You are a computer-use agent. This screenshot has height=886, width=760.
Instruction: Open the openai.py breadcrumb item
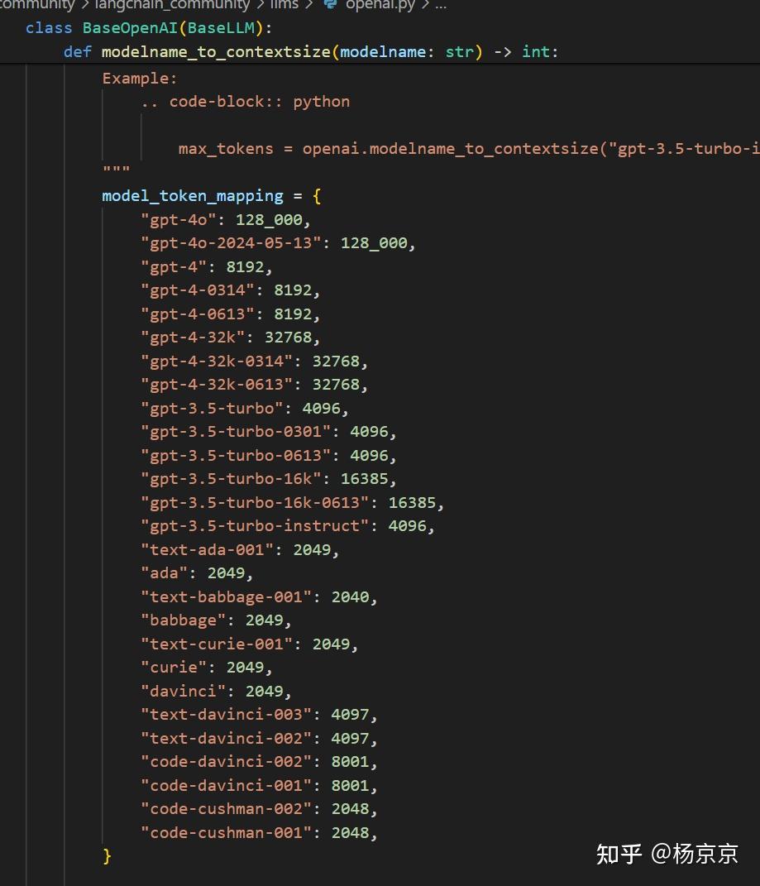pos(380,4)
